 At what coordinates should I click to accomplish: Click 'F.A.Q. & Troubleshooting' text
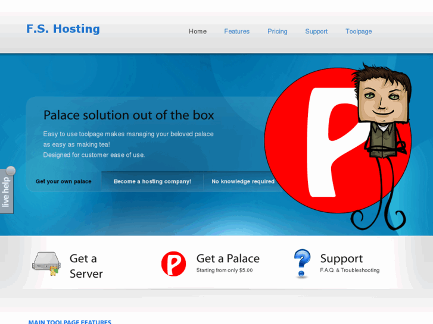350,270
